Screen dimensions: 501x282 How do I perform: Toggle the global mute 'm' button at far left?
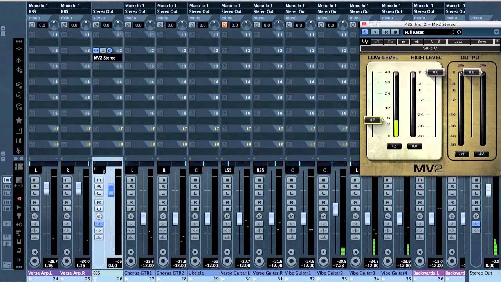[7, 180]
